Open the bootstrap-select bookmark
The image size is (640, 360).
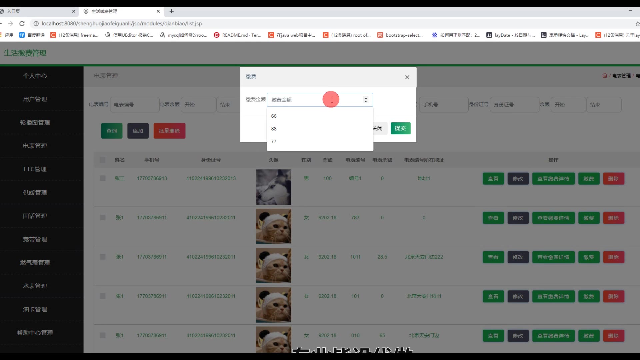pyautogui.click(x=400, y=35)
